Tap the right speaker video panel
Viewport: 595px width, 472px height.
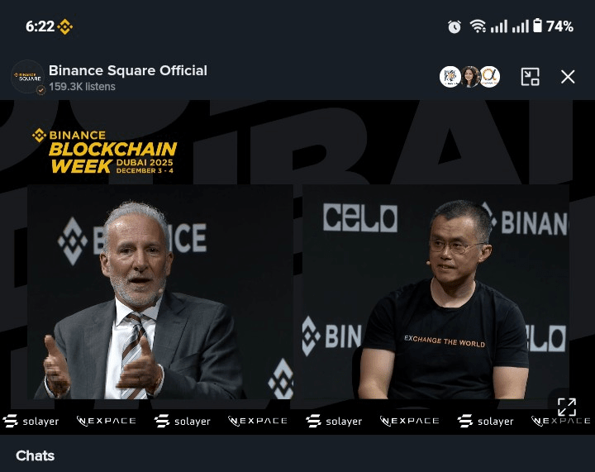[x=436, y=292]
